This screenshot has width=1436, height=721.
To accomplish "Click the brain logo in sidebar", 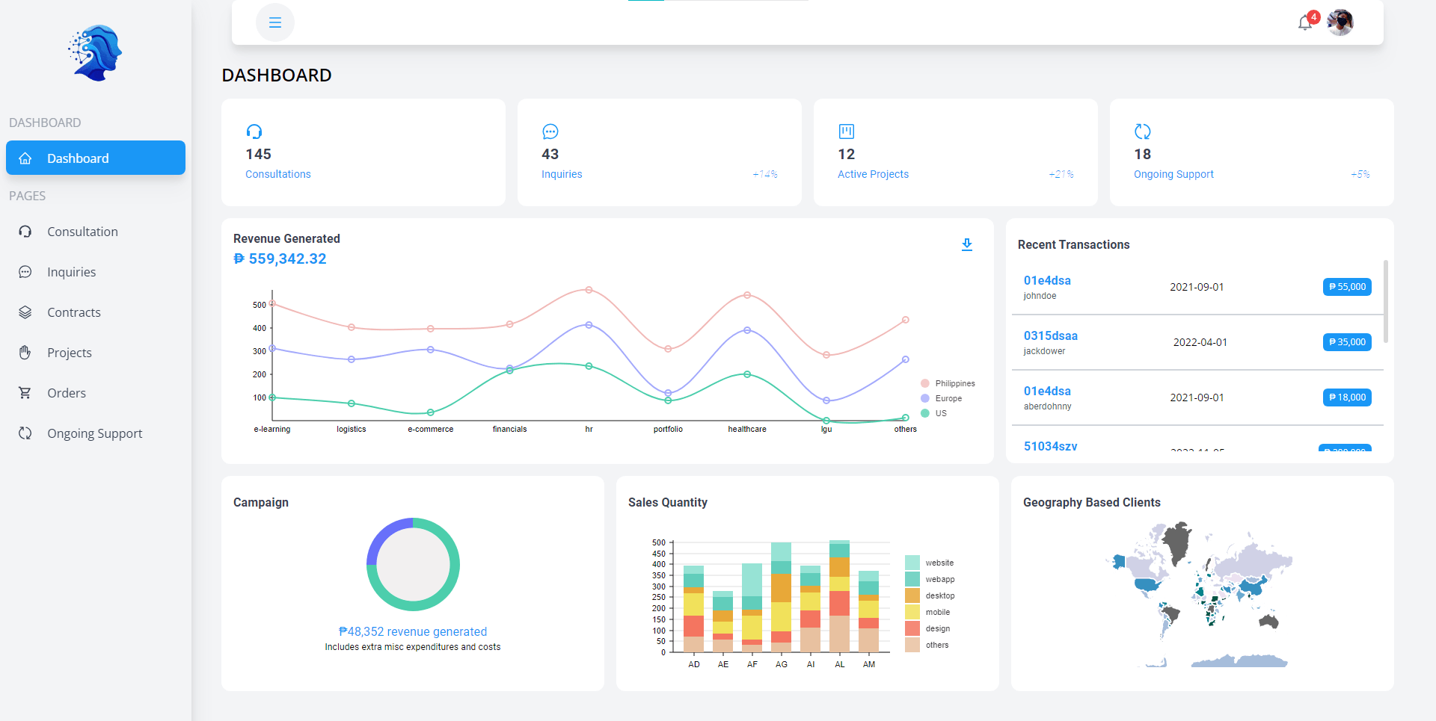I will (95, 53).
